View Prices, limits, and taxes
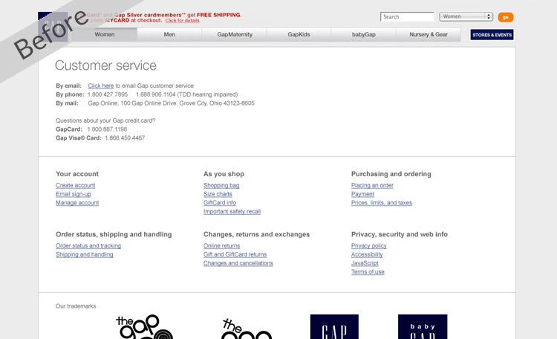The width and height of the screenshot is (557, 339). click(x=382, y=203)
